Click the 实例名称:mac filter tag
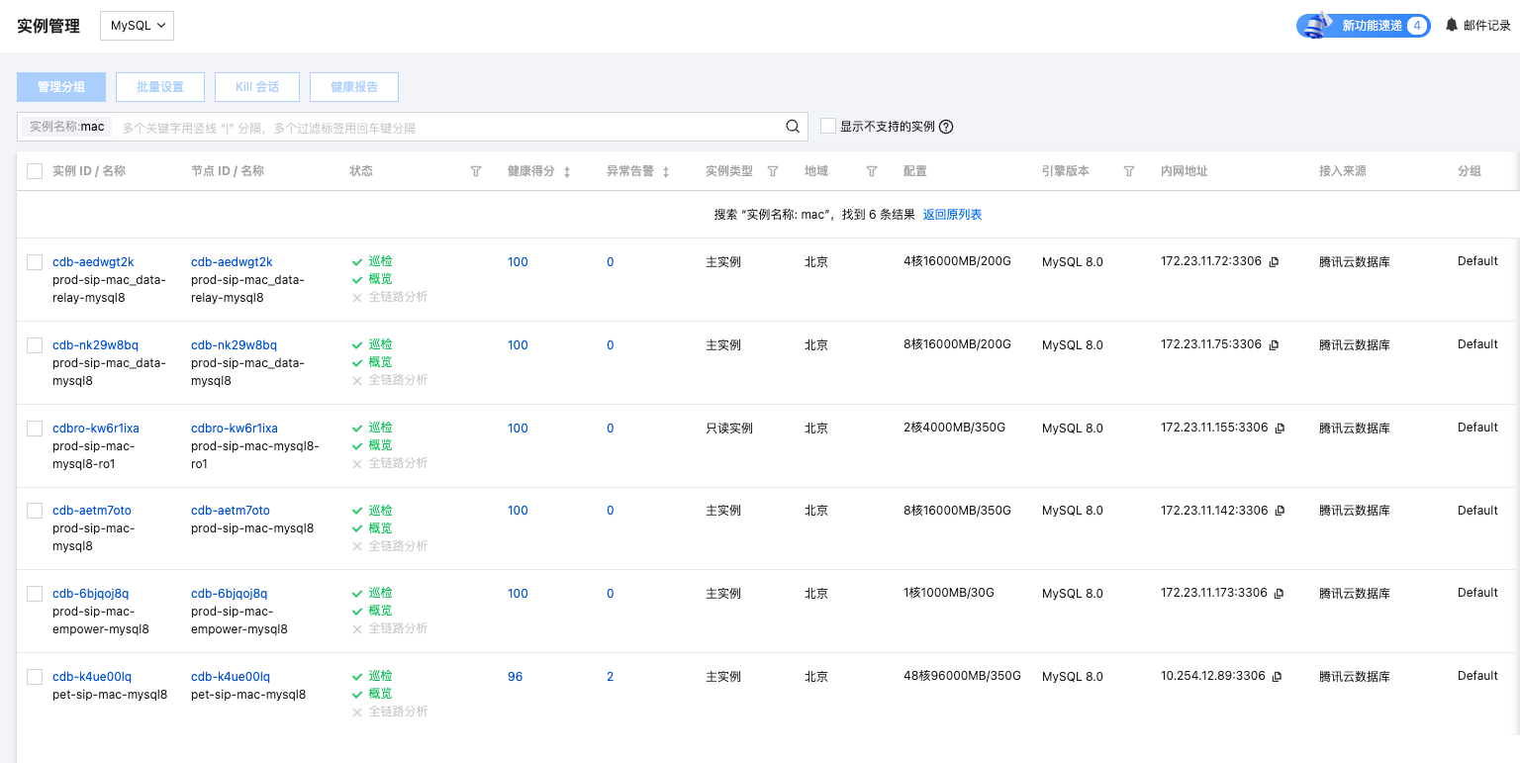This screenshot has height=763, width=1520. (x=67, y=127)
